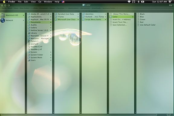Expand the Documents row arrow
The width and height of the screenshot is (174, 116).
tap(51, 22)
